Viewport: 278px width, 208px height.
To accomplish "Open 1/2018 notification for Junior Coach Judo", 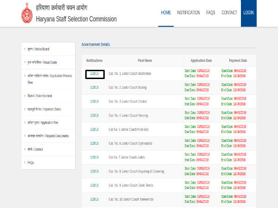I will click(95, 157).
